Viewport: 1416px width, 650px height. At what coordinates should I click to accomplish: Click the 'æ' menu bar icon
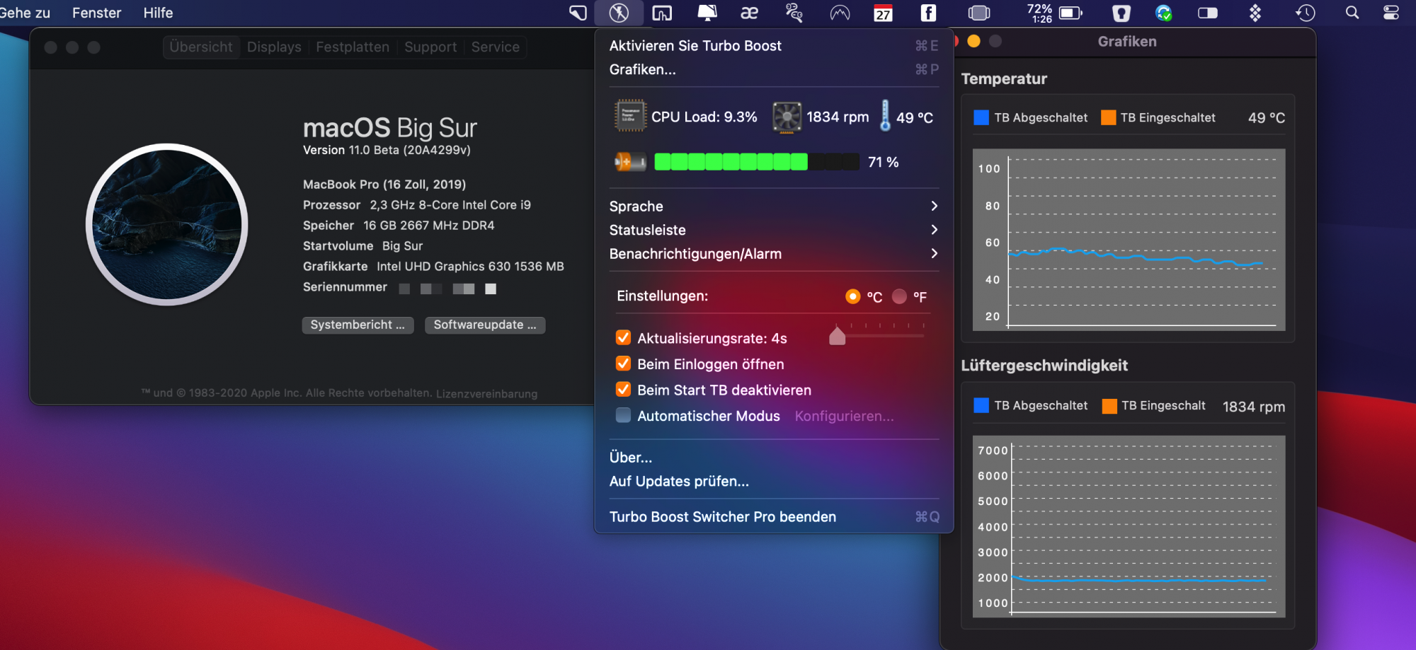point(749,13)
